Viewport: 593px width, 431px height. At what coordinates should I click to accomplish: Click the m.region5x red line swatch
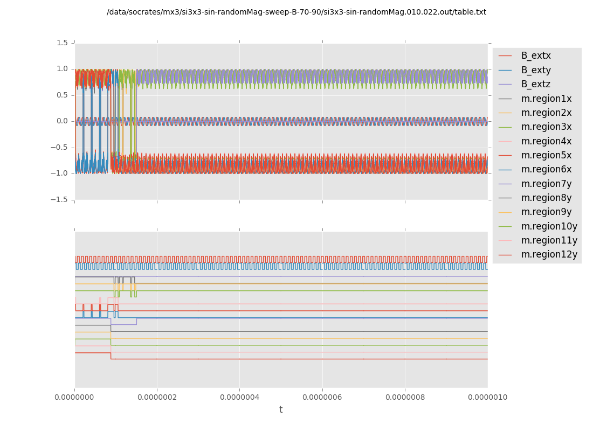505,156
